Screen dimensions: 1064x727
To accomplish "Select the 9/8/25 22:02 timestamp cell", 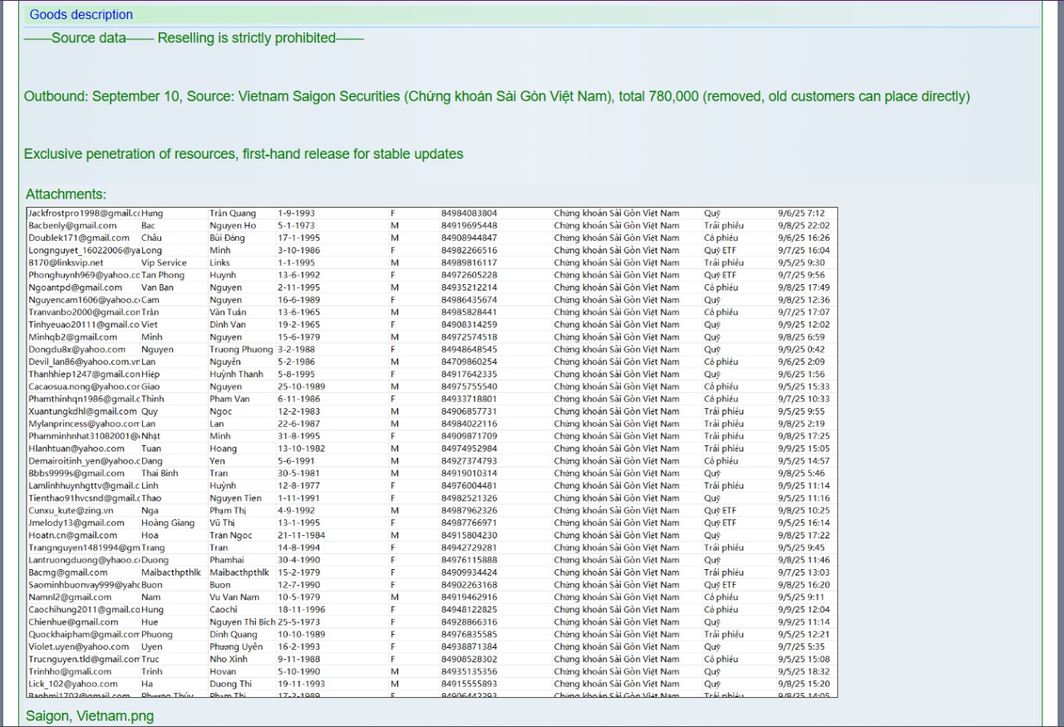I will [803, 226].
